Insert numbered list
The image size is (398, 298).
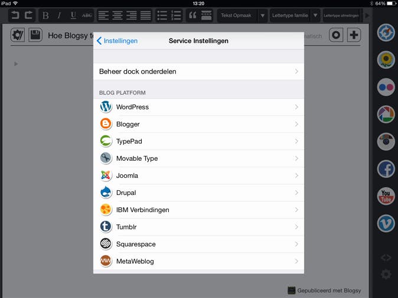(176, 15)
